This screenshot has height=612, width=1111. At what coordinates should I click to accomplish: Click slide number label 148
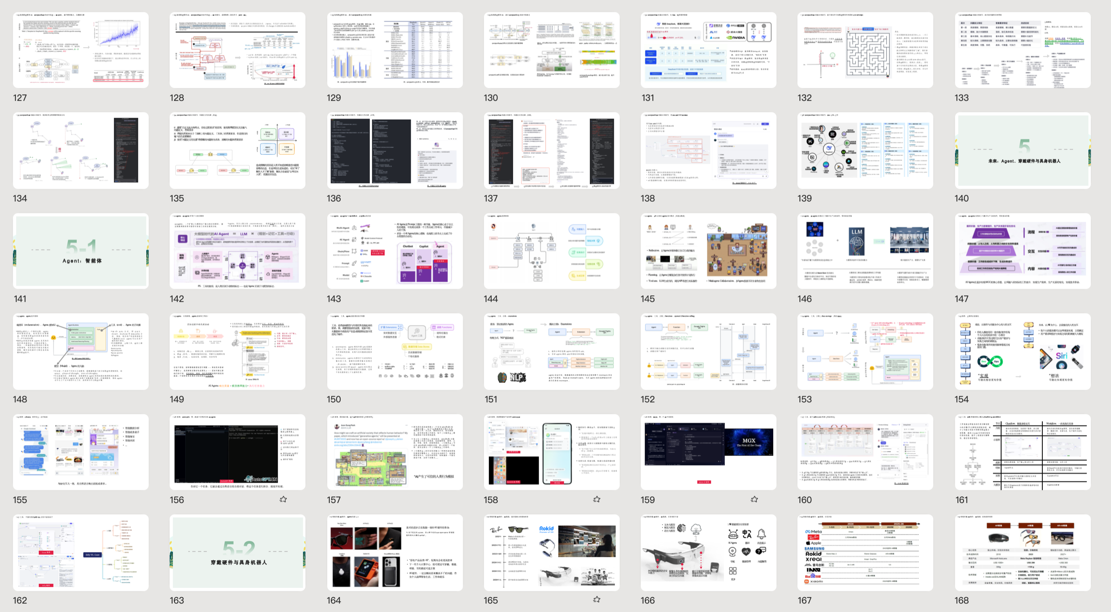20,399
